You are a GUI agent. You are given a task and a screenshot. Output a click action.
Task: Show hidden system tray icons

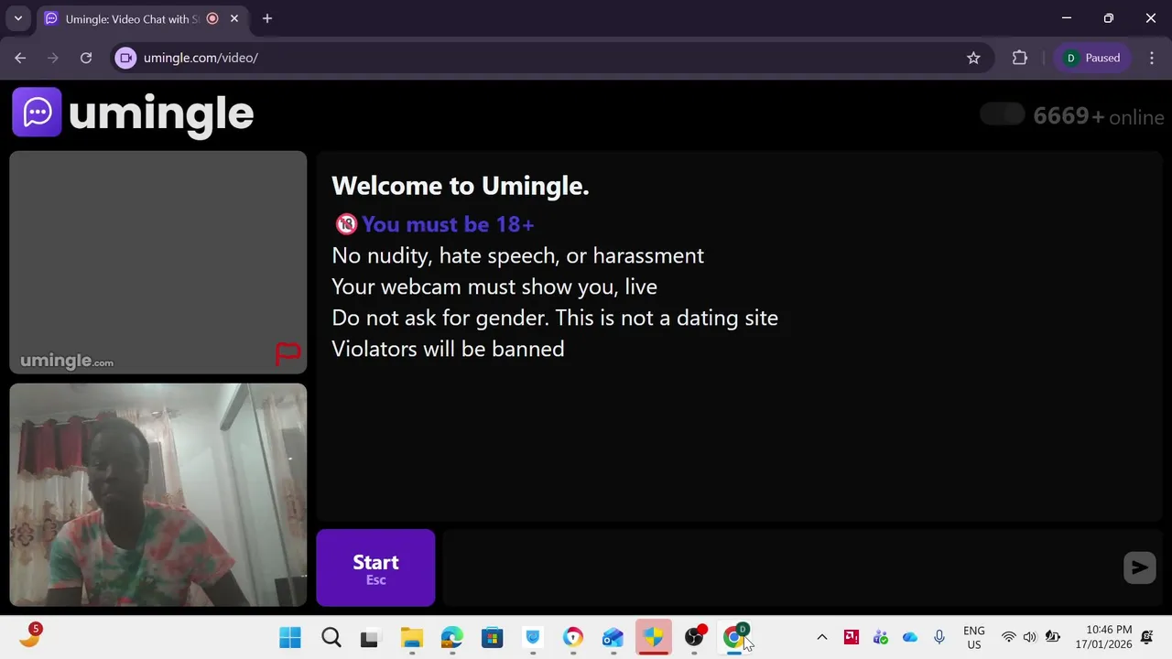point(821,638)
